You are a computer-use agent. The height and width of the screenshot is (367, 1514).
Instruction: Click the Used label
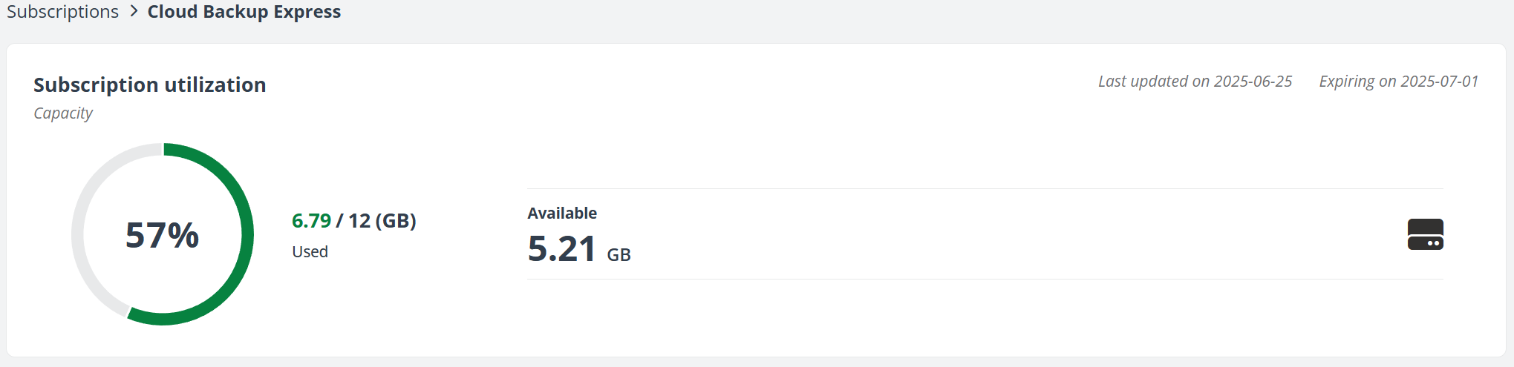[x=310, y=252]
